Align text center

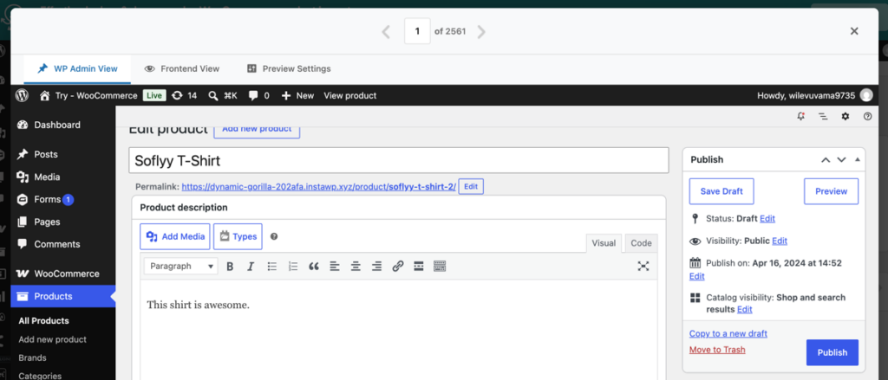[356, 267]
